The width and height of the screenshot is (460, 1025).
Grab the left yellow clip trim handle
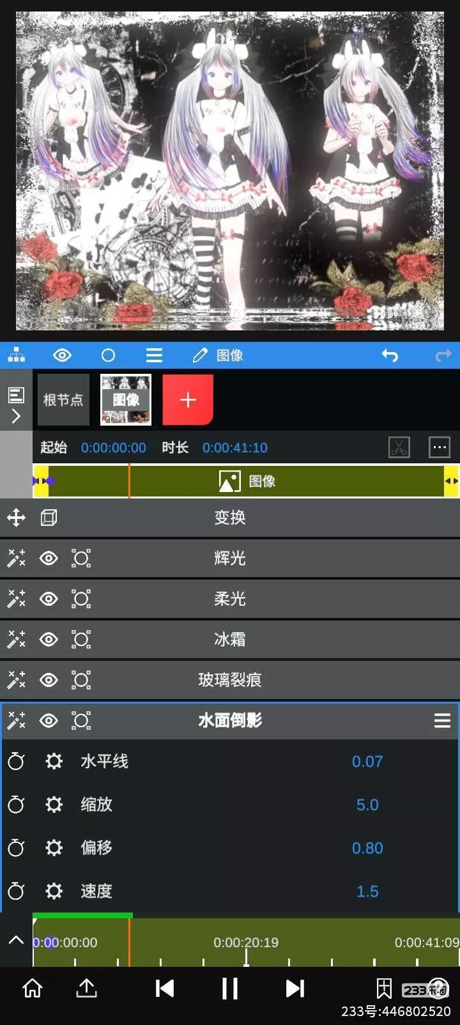41,481
